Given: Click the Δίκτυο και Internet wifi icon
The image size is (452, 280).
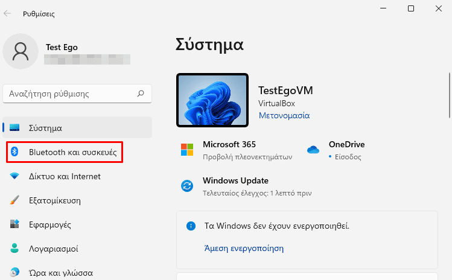Looking at the screenshot, I should [x=14, y=176].
